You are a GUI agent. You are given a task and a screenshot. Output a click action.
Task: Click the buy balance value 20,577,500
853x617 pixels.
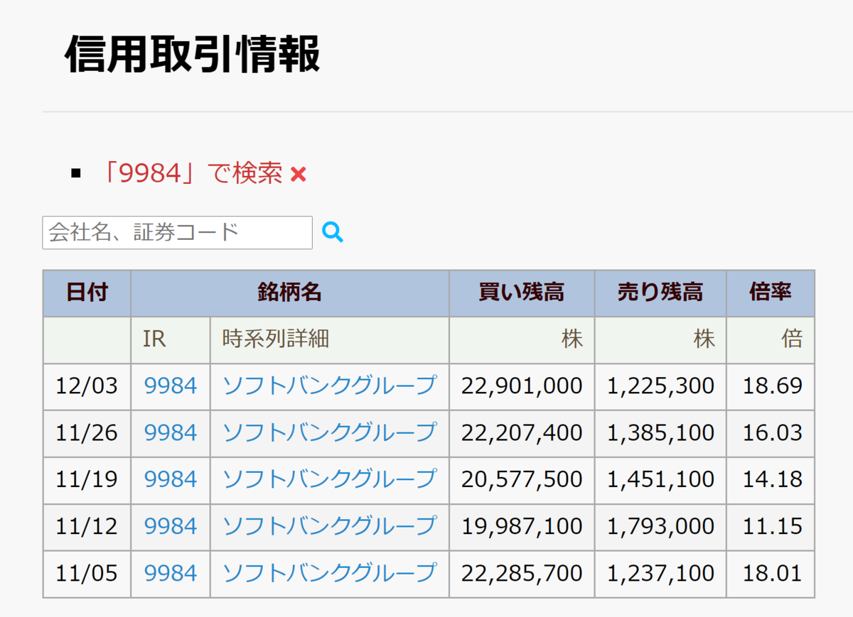click(x=522, y=480)
